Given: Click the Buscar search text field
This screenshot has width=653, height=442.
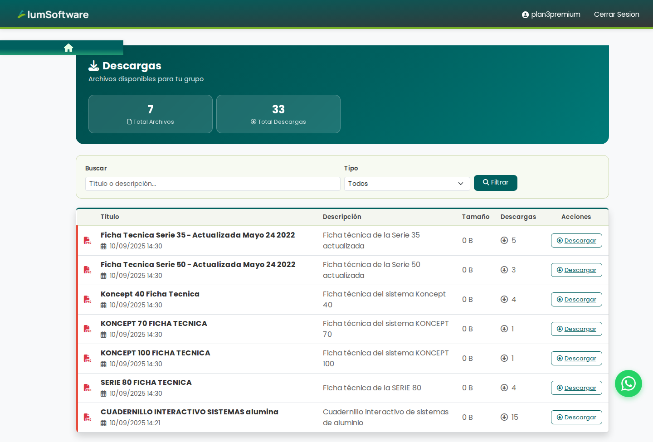Looking at the screenshot, I should coord(213,184).
